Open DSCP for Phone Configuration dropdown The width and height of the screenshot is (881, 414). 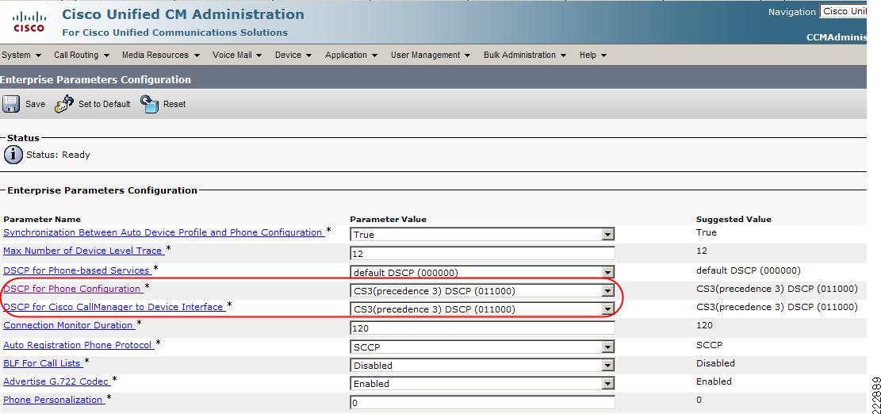click(482, 291)
